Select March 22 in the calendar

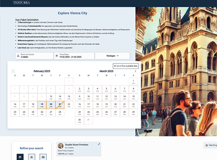coord(133,105)
